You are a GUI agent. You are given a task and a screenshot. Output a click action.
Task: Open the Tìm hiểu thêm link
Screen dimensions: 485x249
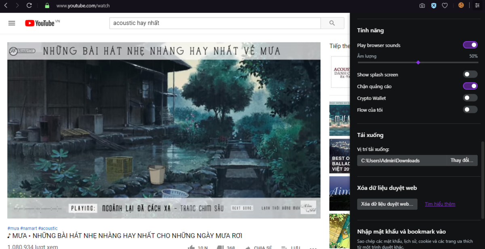[x=440, y=204]
